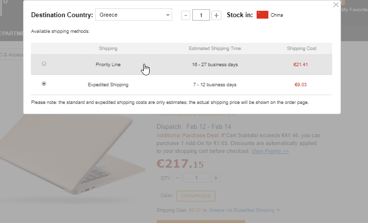Click the product page QTY input field
The image size is (368, 223).
coord(197,178)
